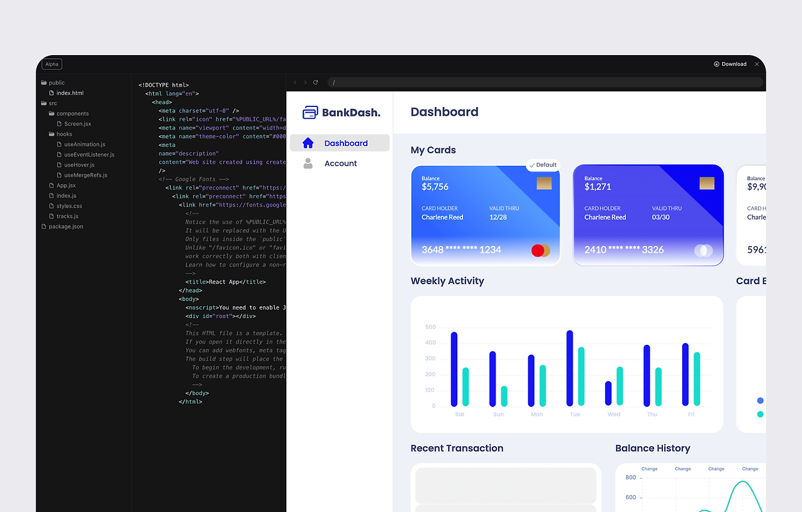The width and height of the screenshot is (802, 512).
Task: Click the Default badge on the first card
Action: (543, 165)
